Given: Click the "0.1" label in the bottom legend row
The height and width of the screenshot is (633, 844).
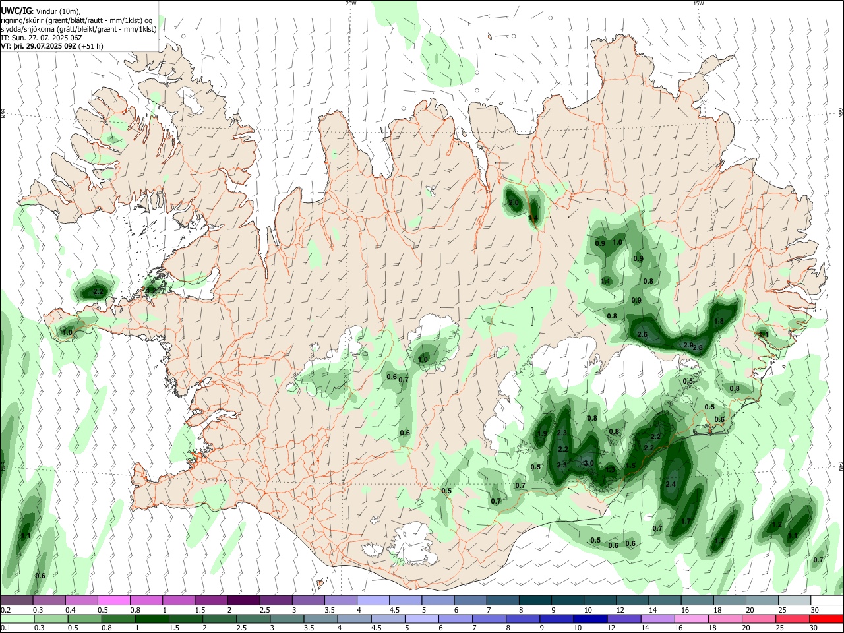Looking at the screenshot, I should click(5, 628).
